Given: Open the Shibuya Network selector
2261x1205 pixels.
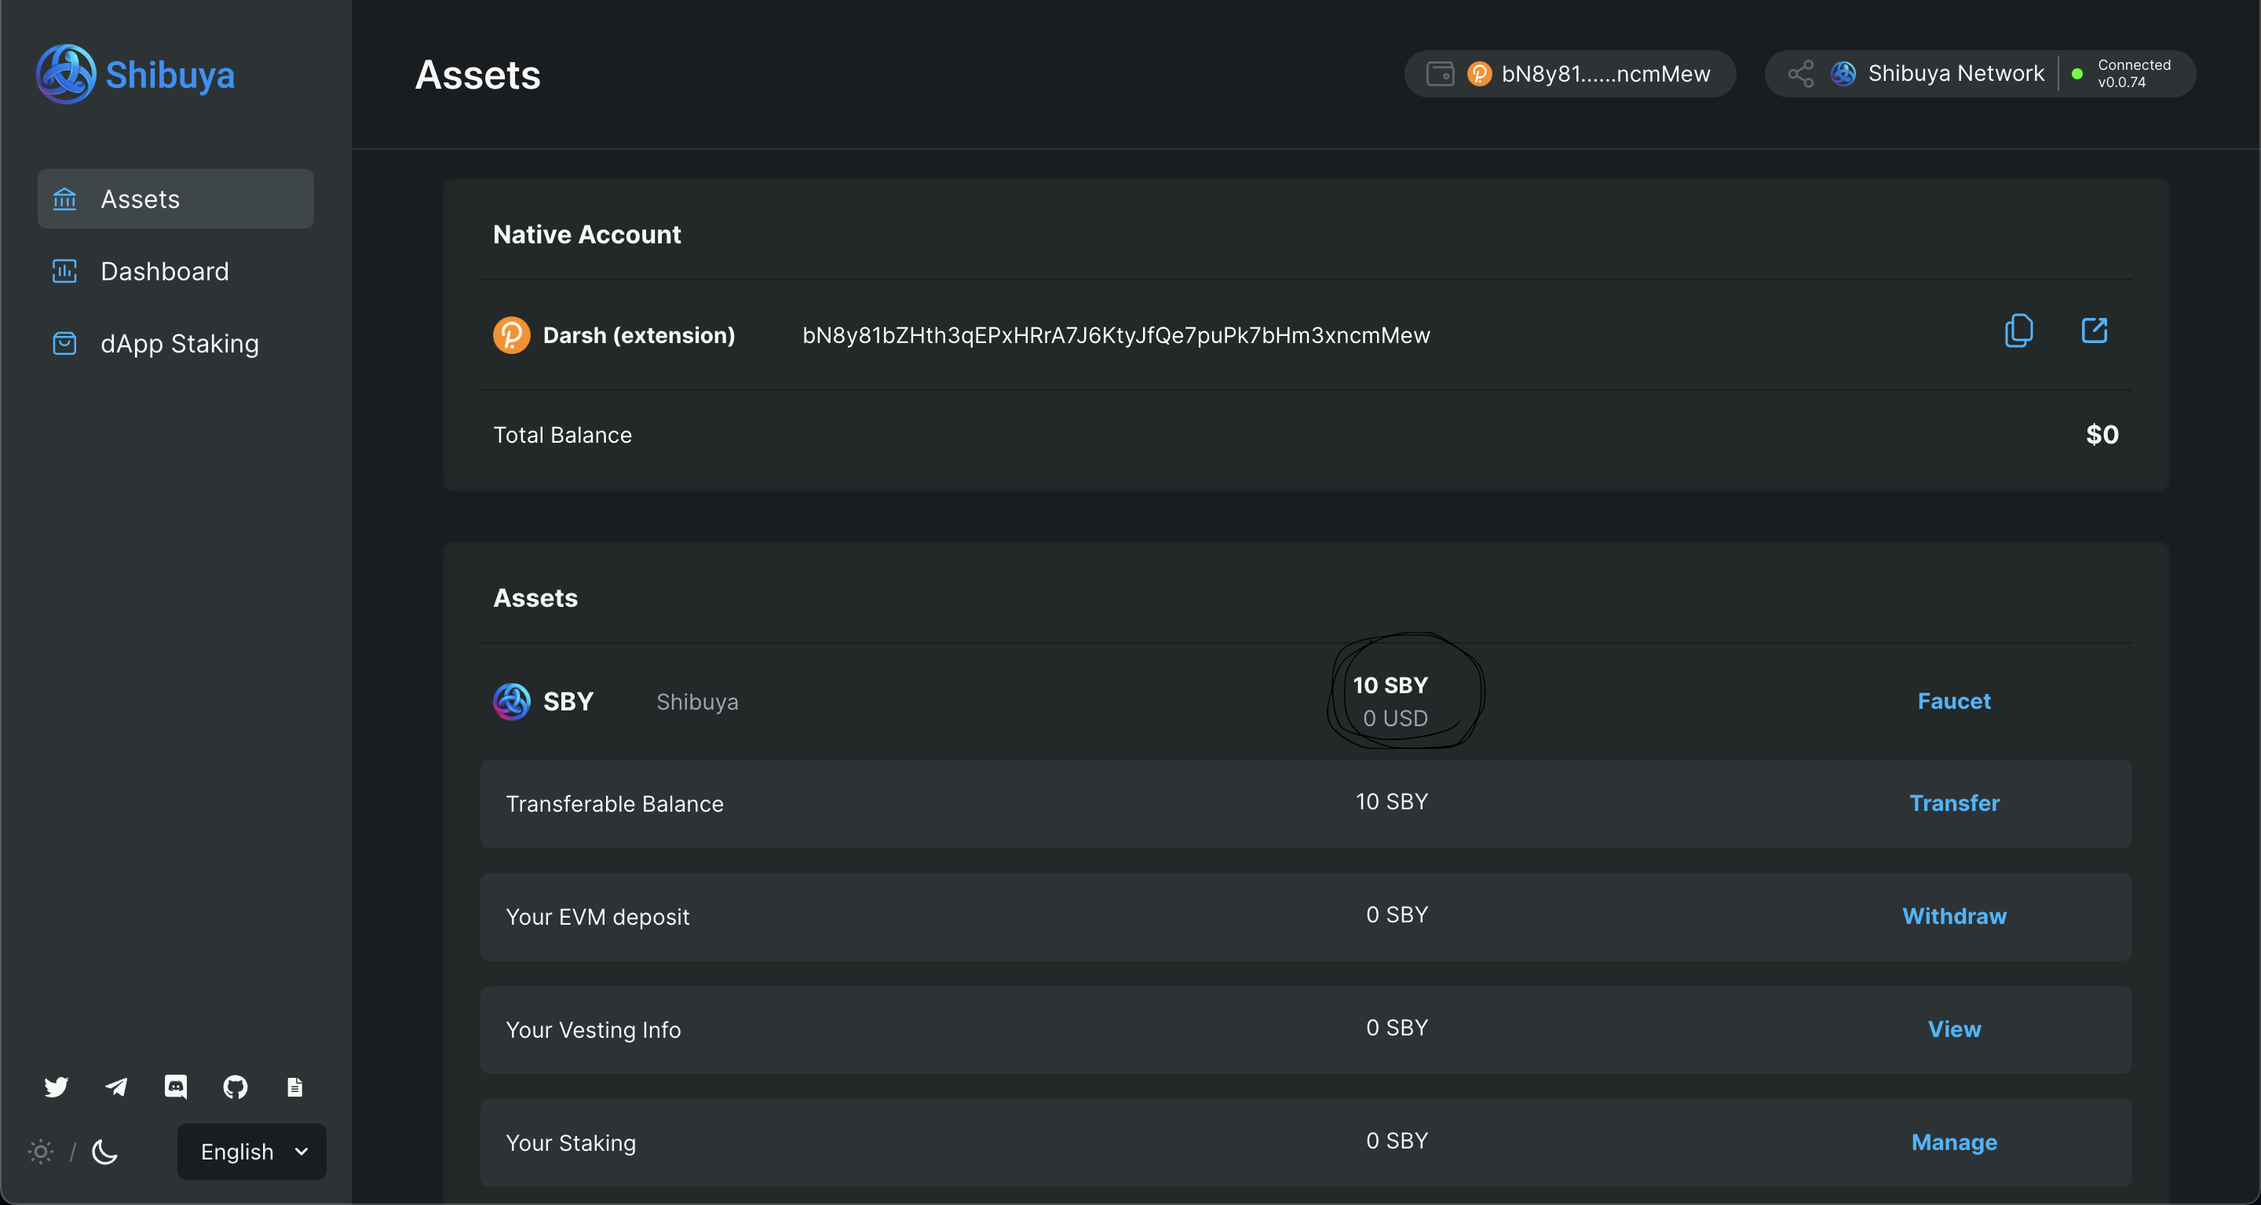Looking at the screenshot, I should 1980,74.
